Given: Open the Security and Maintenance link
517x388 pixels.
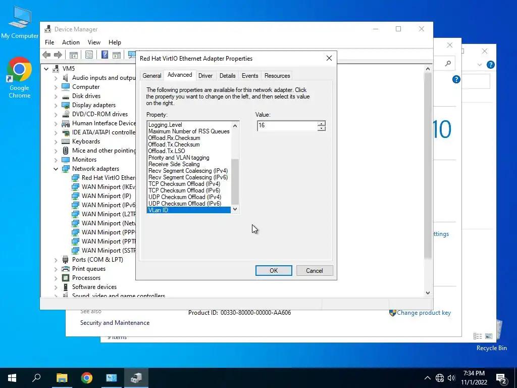Looking at the screenshot, I should [115, 323].
